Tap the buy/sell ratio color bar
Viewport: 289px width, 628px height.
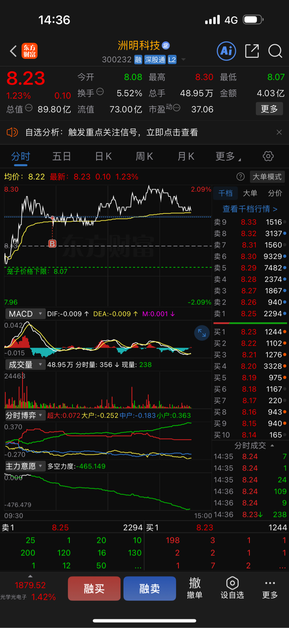(250, 323)
